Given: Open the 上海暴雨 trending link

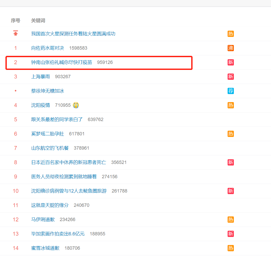Looking at the screenshot, I should click(x=41, y=77).
